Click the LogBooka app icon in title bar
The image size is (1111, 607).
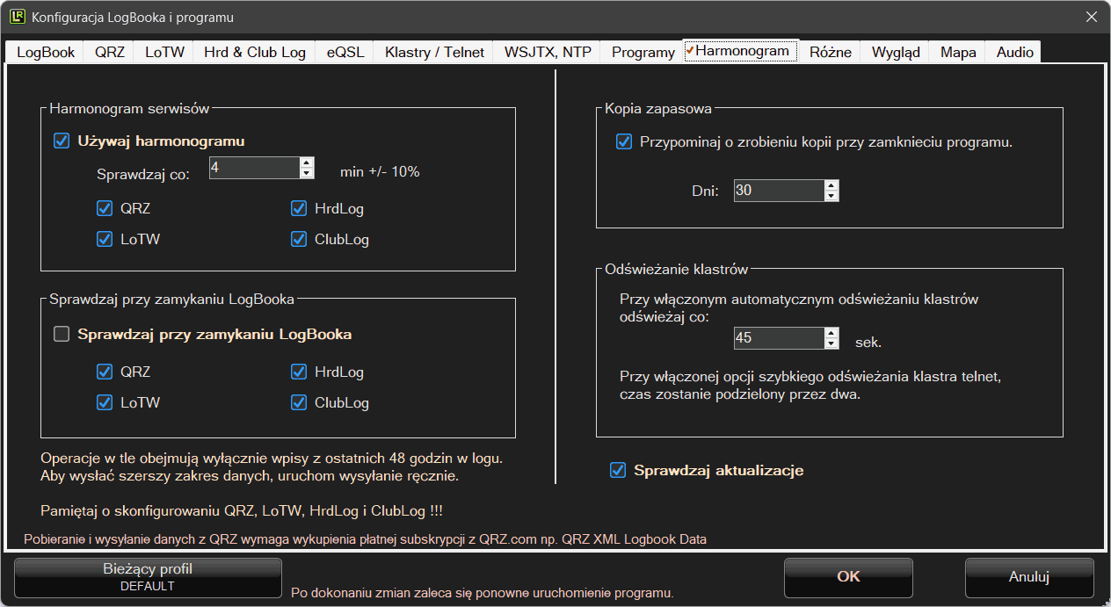(x=17, y=17)
